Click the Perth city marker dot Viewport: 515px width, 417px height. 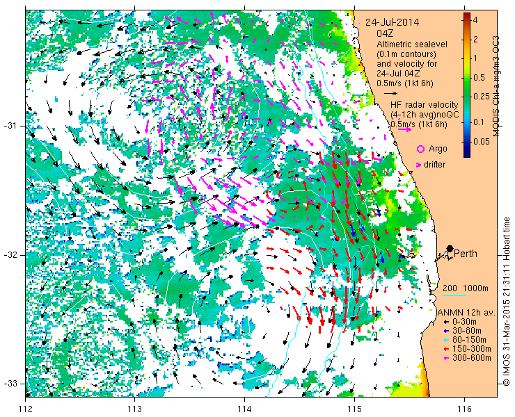pos(450,248)
